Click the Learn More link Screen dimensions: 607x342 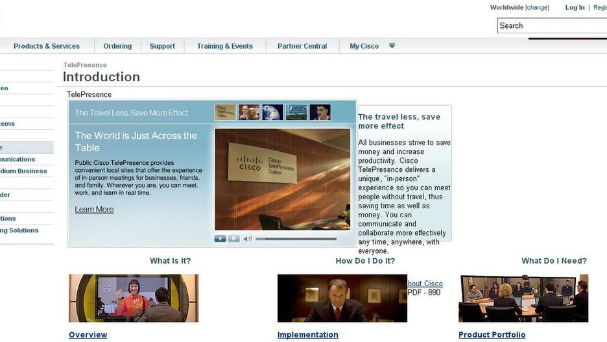pos(94,210)
